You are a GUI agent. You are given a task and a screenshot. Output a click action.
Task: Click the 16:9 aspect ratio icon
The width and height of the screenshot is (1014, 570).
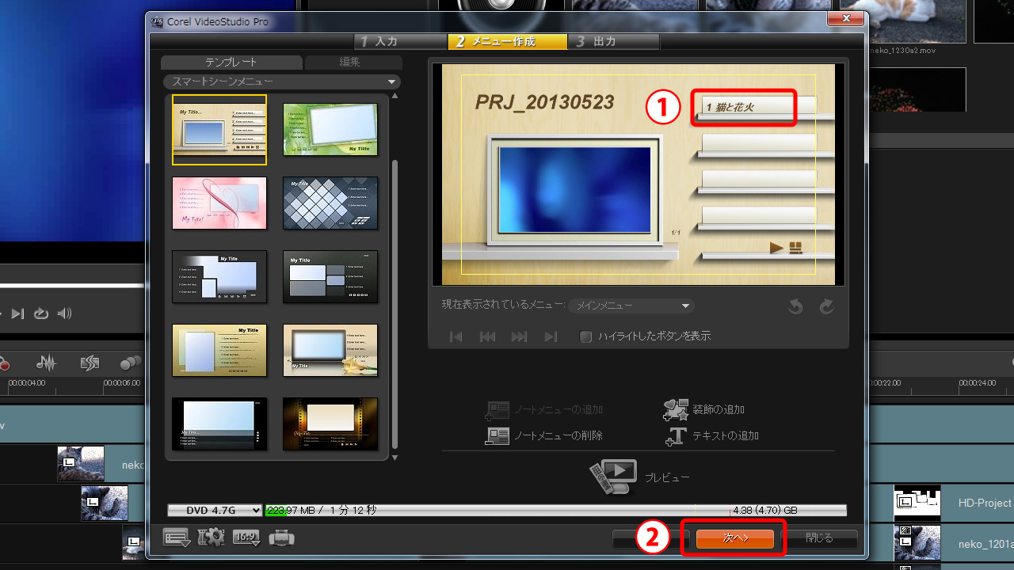tap(246, 538)
